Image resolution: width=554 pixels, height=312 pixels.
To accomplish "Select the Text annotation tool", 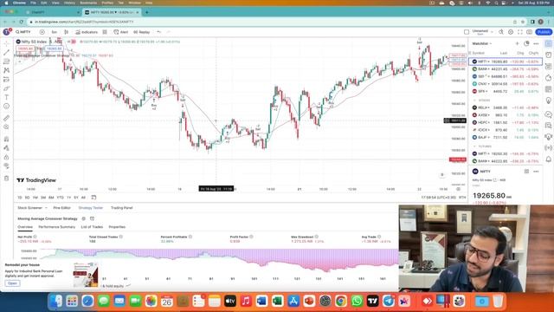I will (6, 97).
